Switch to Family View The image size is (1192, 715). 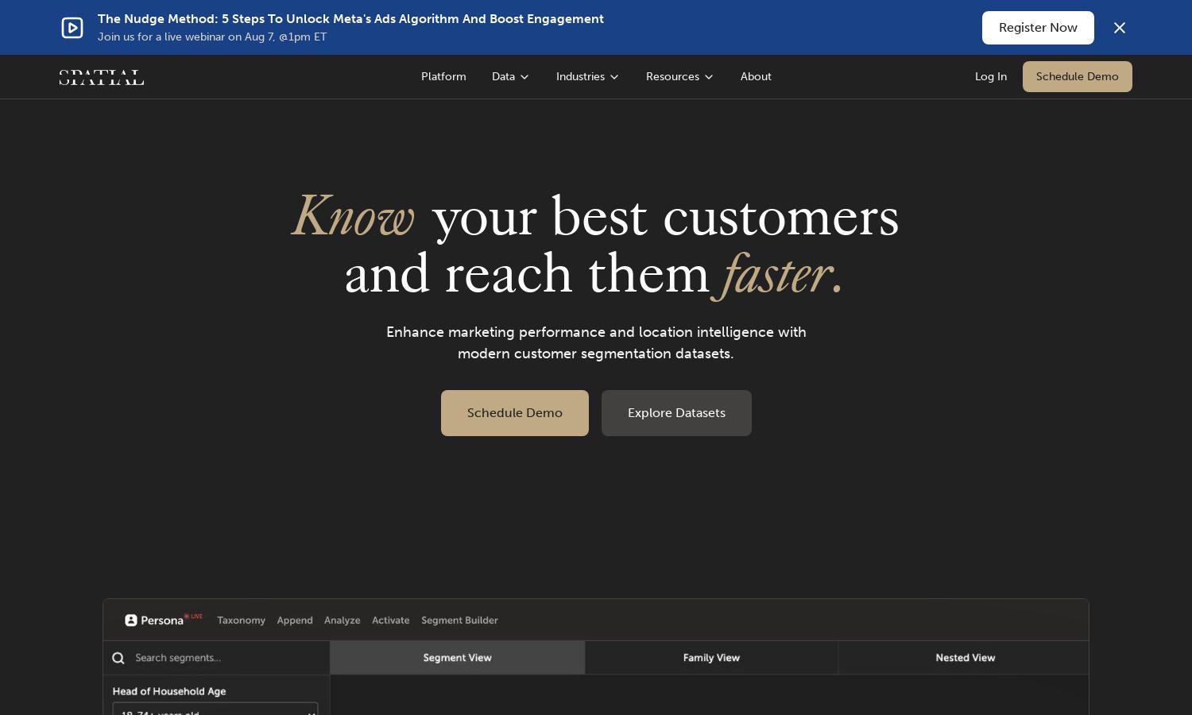click(711, 658)
